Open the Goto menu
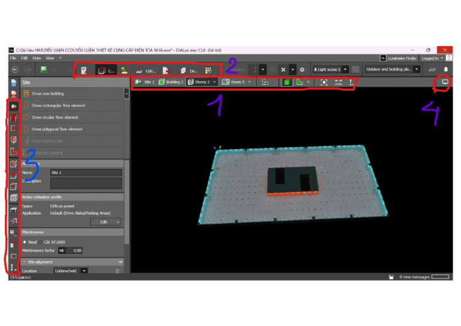The width and height of the screenshot is (461, 326). point(37,58)
